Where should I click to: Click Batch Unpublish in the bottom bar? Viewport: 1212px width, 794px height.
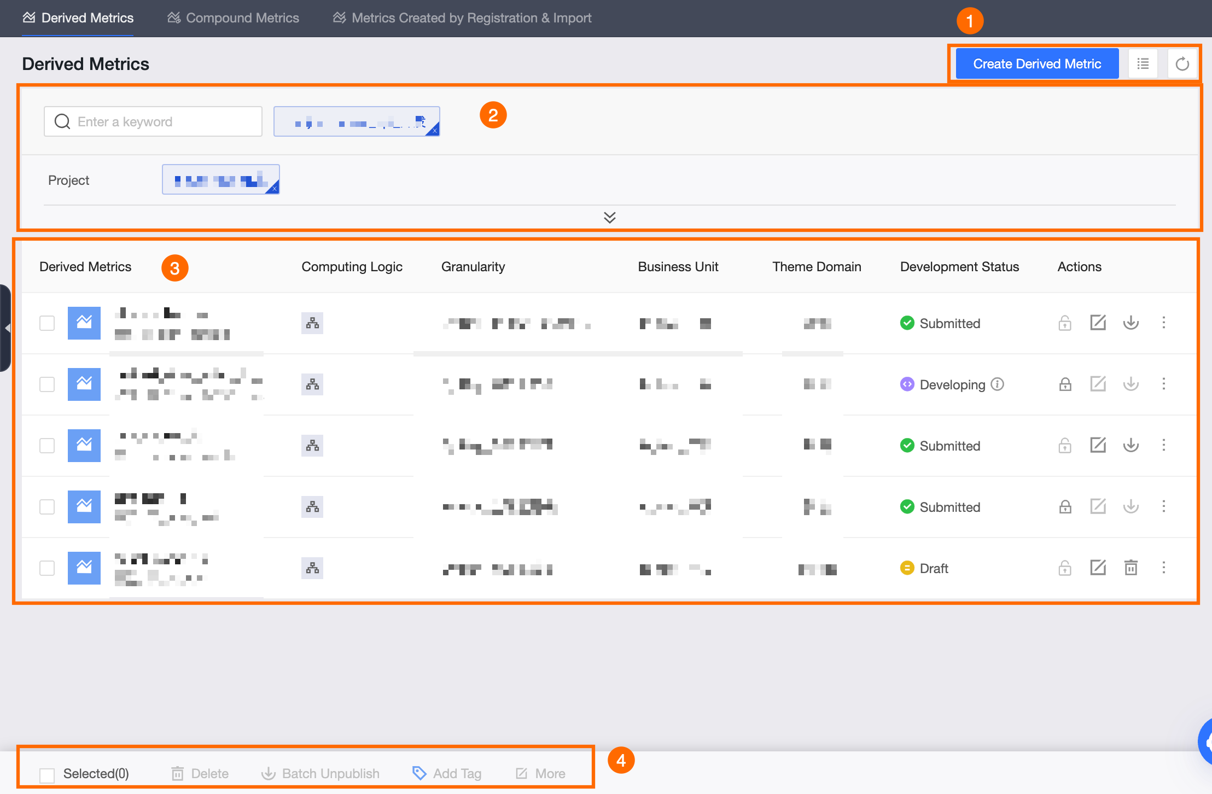(x=321, y=774)
